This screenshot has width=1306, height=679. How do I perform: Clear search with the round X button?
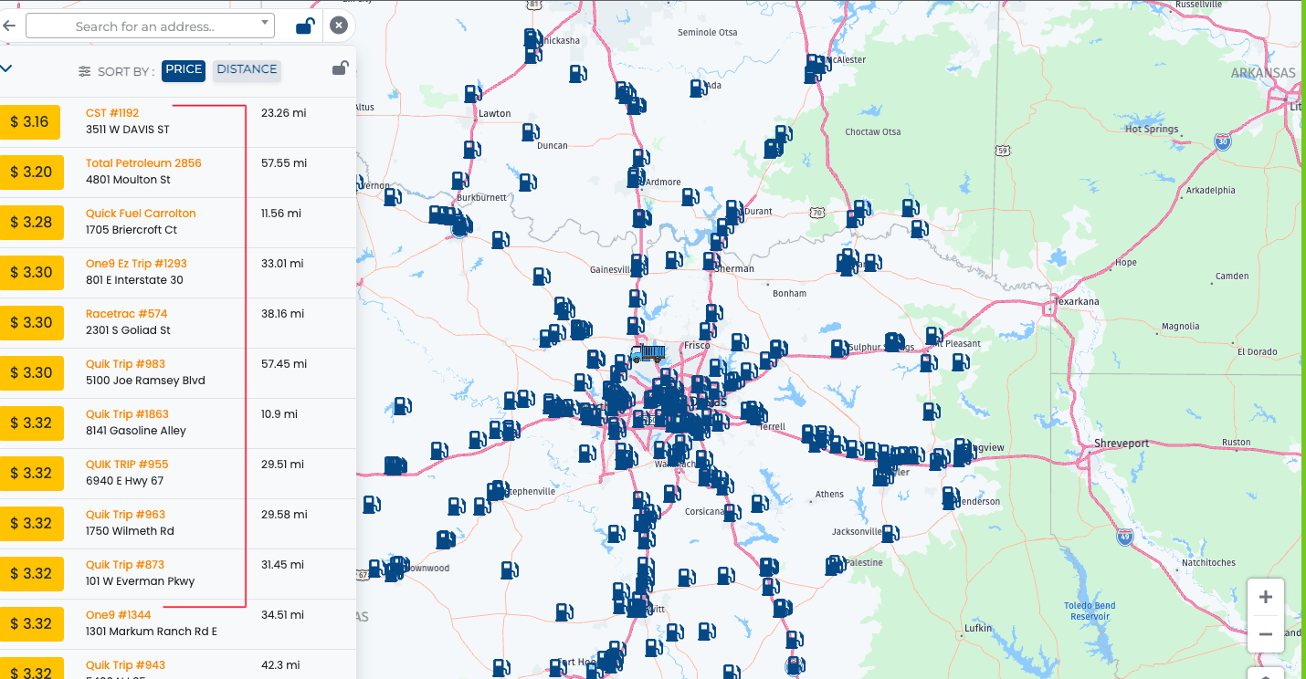coord(339,26)
